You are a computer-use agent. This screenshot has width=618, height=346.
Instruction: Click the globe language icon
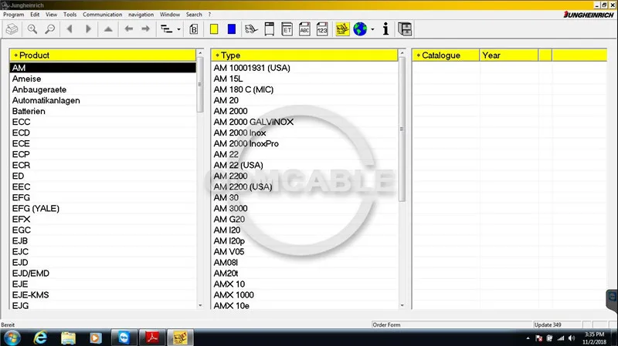click(x=360, y=29)
